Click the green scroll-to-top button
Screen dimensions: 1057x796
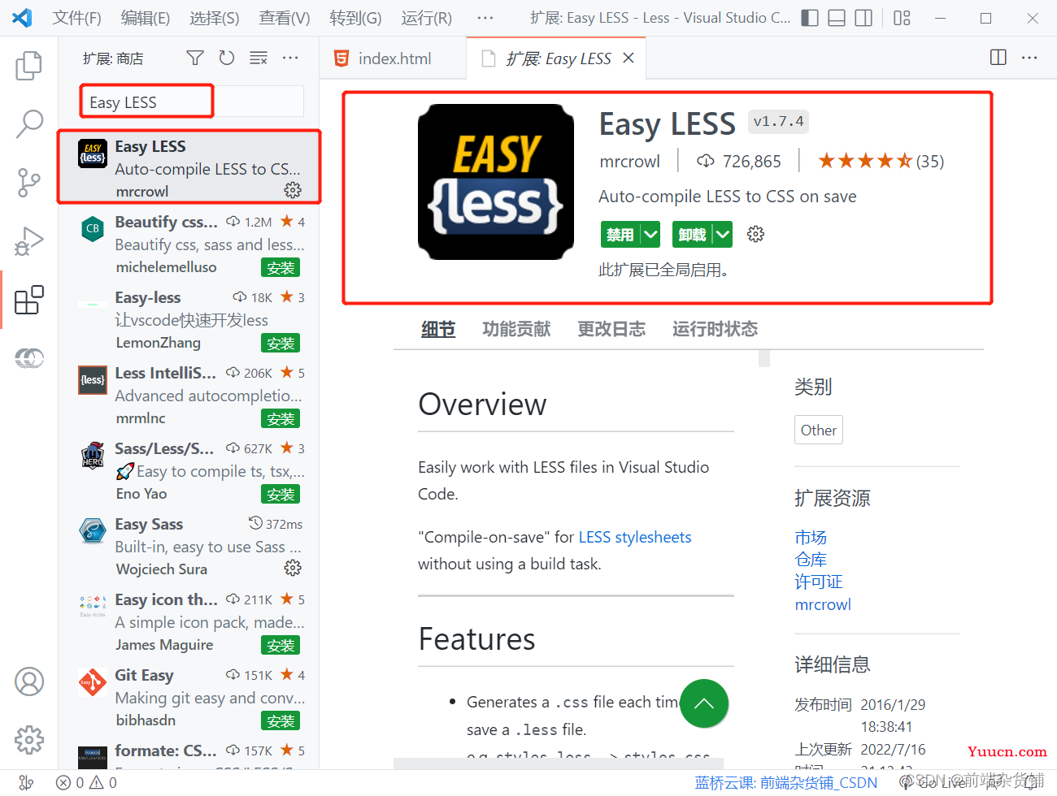704,703
